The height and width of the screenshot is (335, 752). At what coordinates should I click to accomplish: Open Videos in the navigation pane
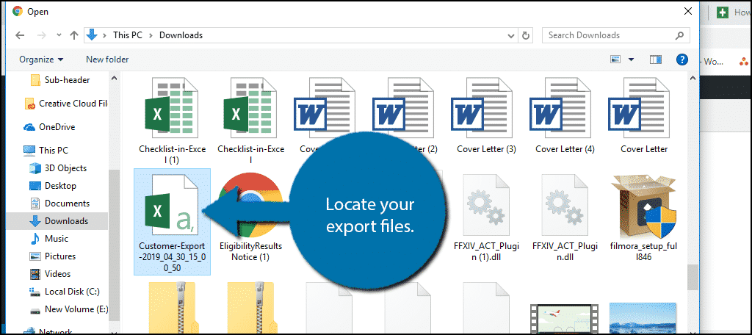tap(50, 274)
